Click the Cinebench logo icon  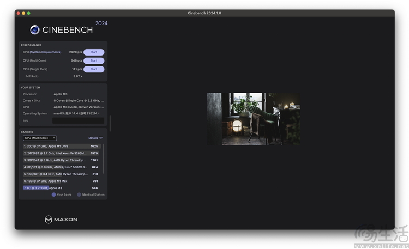pyautogui.click(x=35, y=30)
